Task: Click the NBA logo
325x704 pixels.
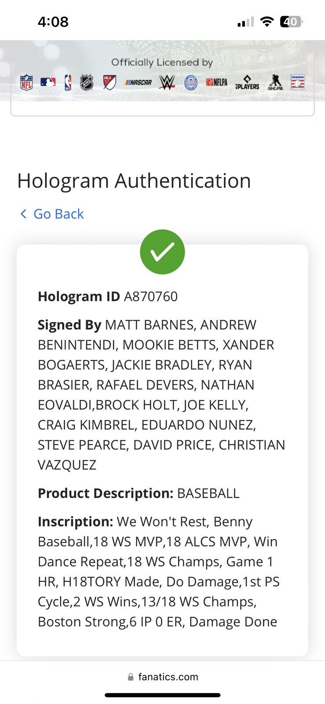Action: [x=68, y=82]
